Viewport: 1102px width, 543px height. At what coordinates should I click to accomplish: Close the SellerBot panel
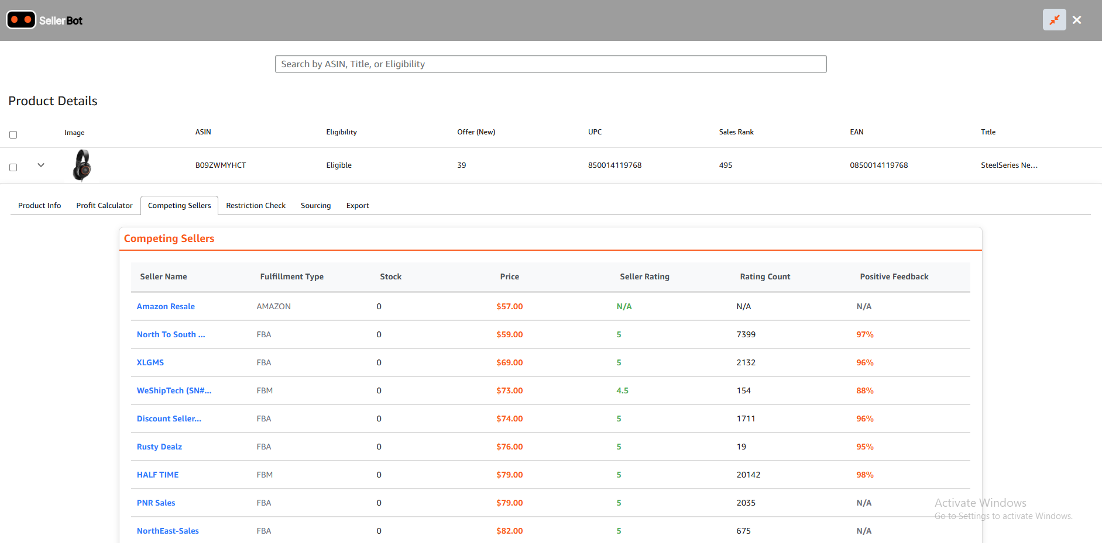[1077, 20]
